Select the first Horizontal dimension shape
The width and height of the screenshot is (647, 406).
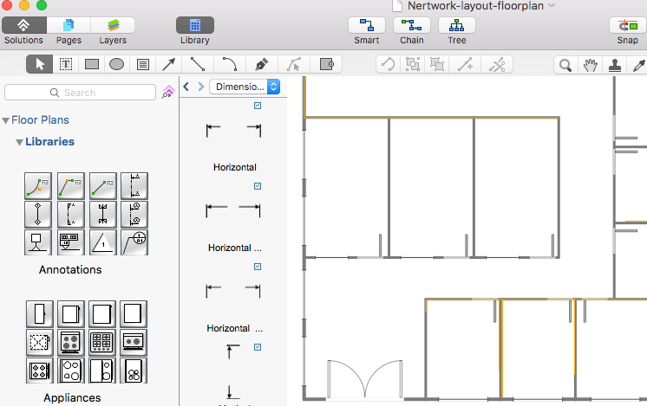(233, 131)
